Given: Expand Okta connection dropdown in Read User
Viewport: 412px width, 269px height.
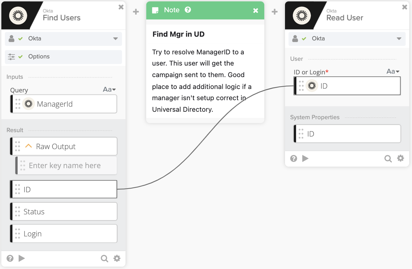Looking at the screenshot, I should (x=399, y=39).
